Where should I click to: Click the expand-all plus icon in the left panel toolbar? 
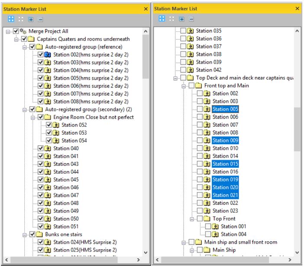coord(31,19)
